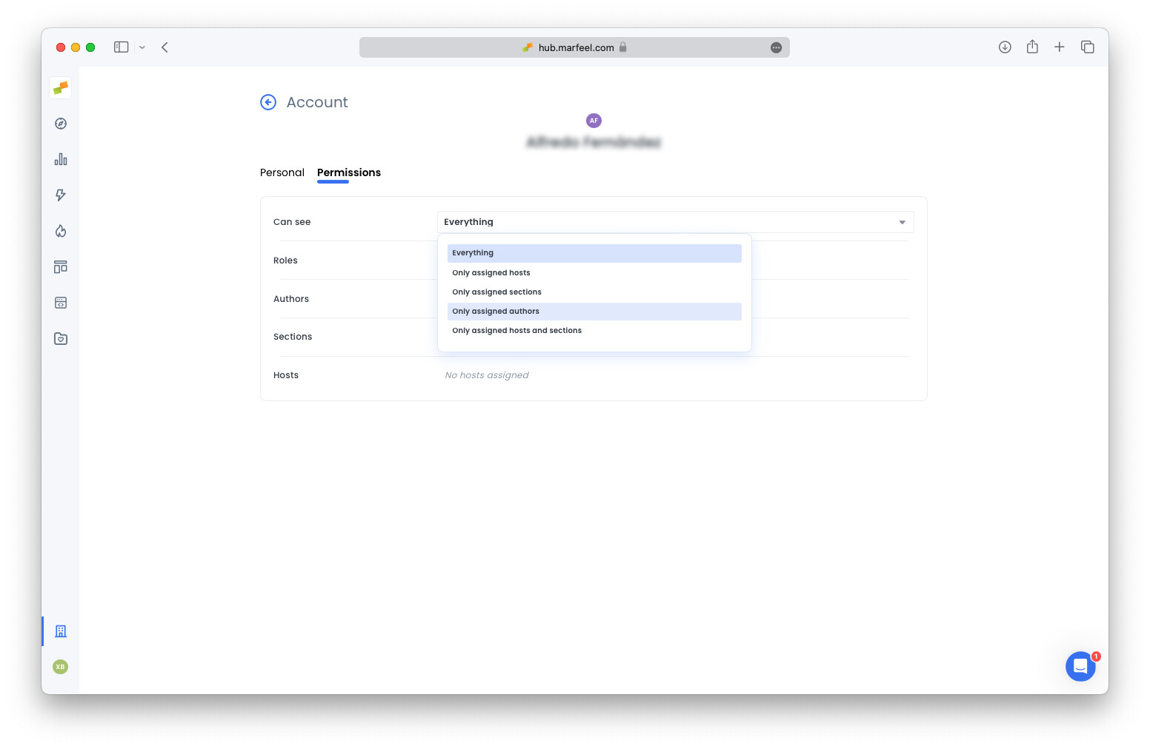This screenshot has width=1150, height=749.
Task: Click the back arrow beside Account
Action: tap(267, 102)
